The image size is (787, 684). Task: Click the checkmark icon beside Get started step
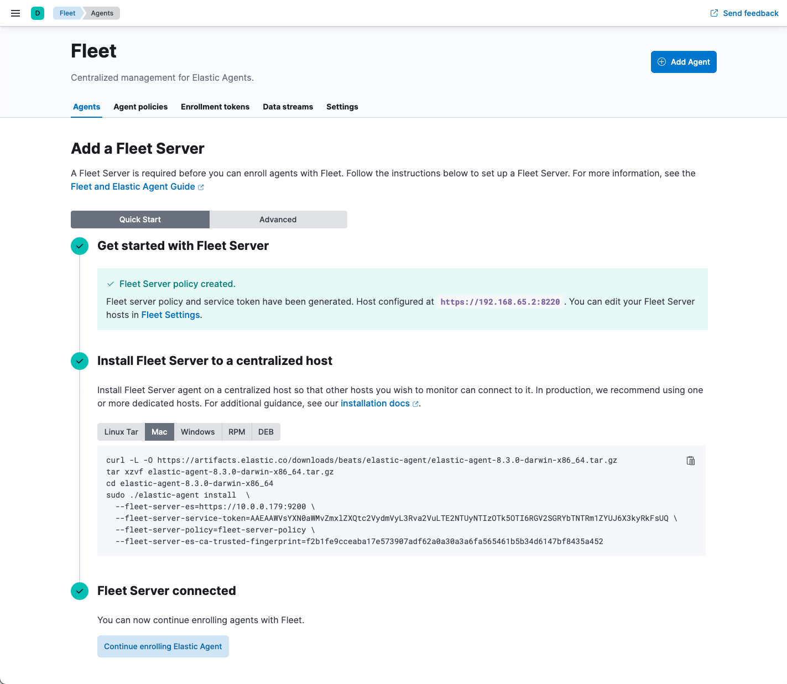79,246
